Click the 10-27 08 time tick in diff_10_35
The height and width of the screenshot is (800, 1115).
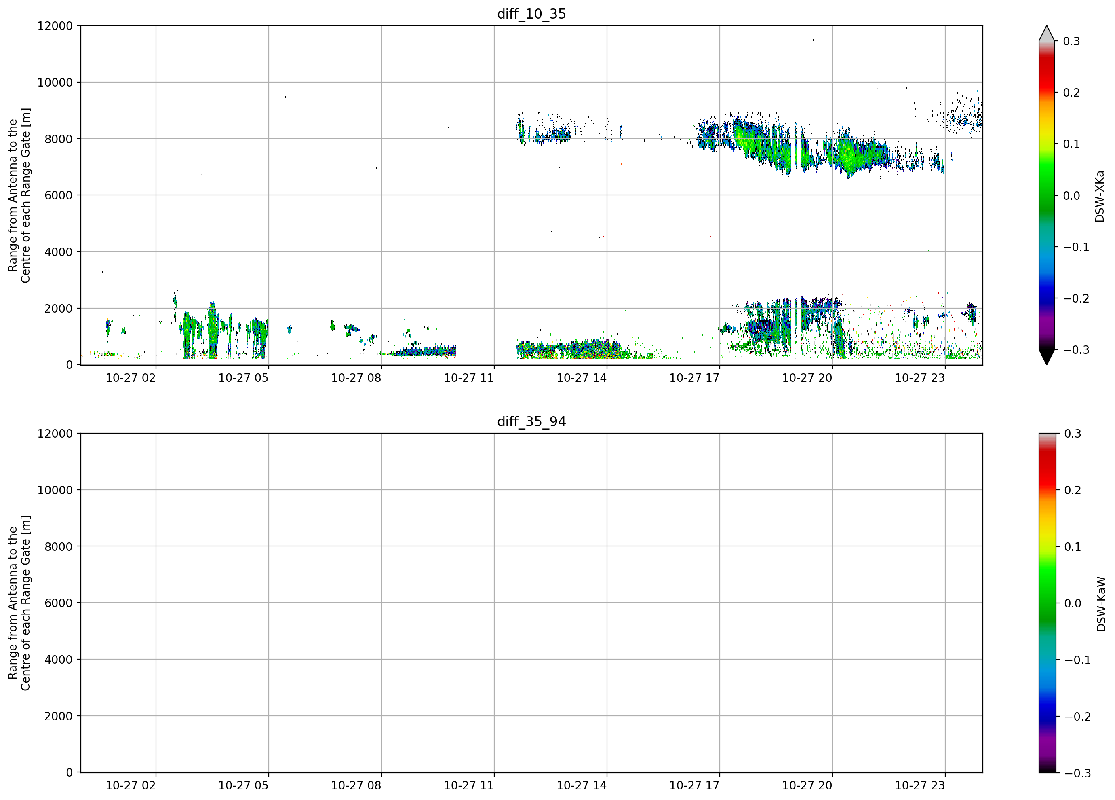(356, 378)
